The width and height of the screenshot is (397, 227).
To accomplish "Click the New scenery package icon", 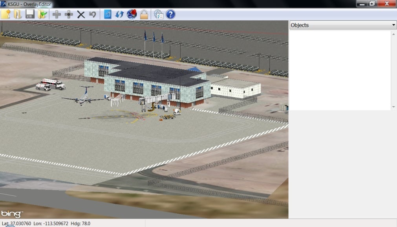I will coord(5,15).
